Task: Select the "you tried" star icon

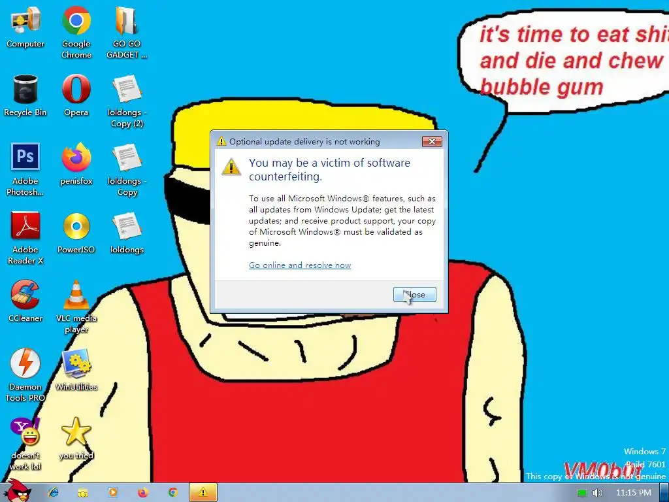Action: pyautogui.click(x=76, y=439)
